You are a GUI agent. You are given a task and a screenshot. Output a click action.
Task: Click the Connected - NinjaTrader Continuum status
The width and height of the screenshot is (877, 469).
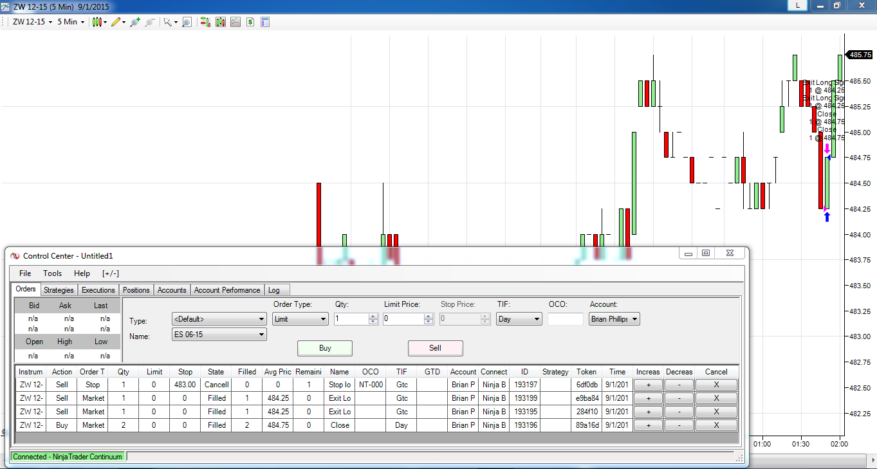click(x=68, y=457)
